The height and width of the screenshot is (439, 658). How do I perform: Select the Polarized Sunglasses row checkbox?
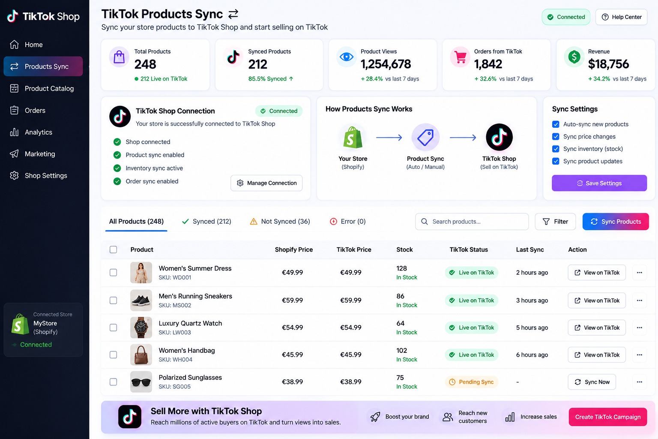113,382
